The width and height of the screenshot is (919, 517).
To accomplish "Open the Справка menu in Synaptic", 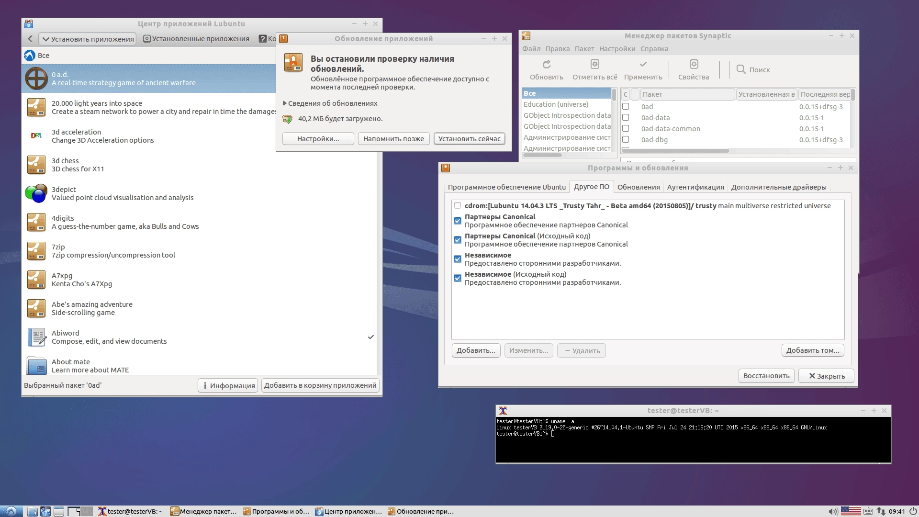I will [x=654, y=49].
